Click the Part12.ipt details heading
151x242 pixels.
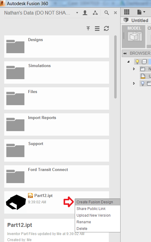pyautogui.click(x=20, y=225)
